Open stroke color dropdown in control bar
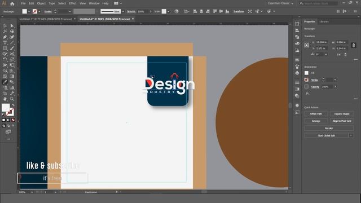Image resolution: width=361 pixels, height=203 pixels. (39, 11)
